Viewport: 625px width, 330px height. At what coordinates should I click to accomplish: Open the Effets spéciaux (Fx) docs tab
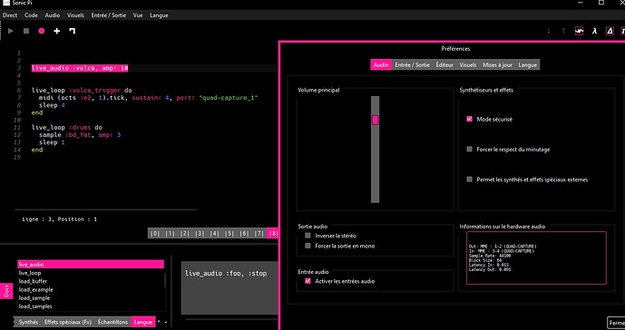click(x=68, y=322)
